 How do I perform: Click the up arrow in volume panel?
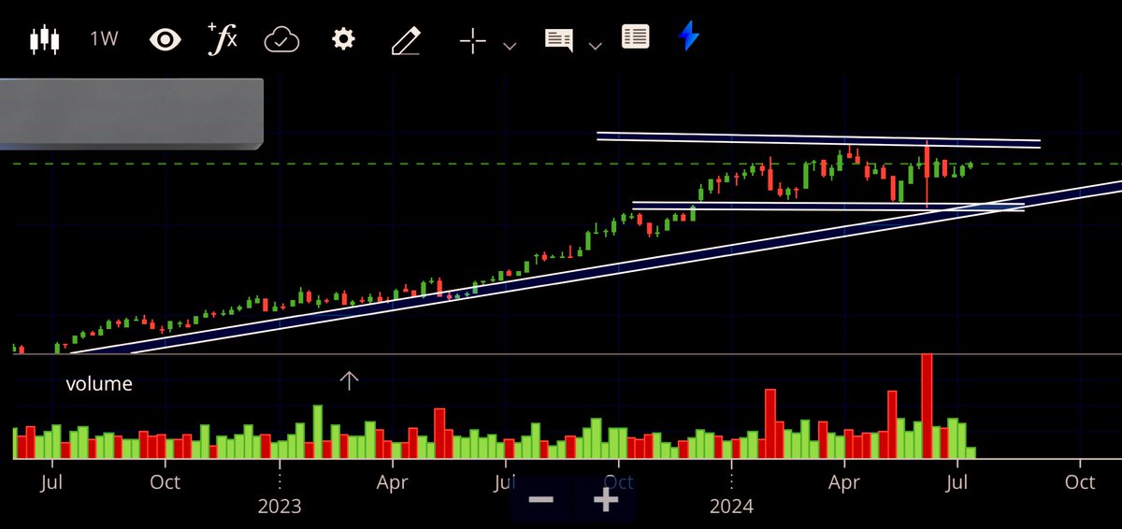point(349,380)
